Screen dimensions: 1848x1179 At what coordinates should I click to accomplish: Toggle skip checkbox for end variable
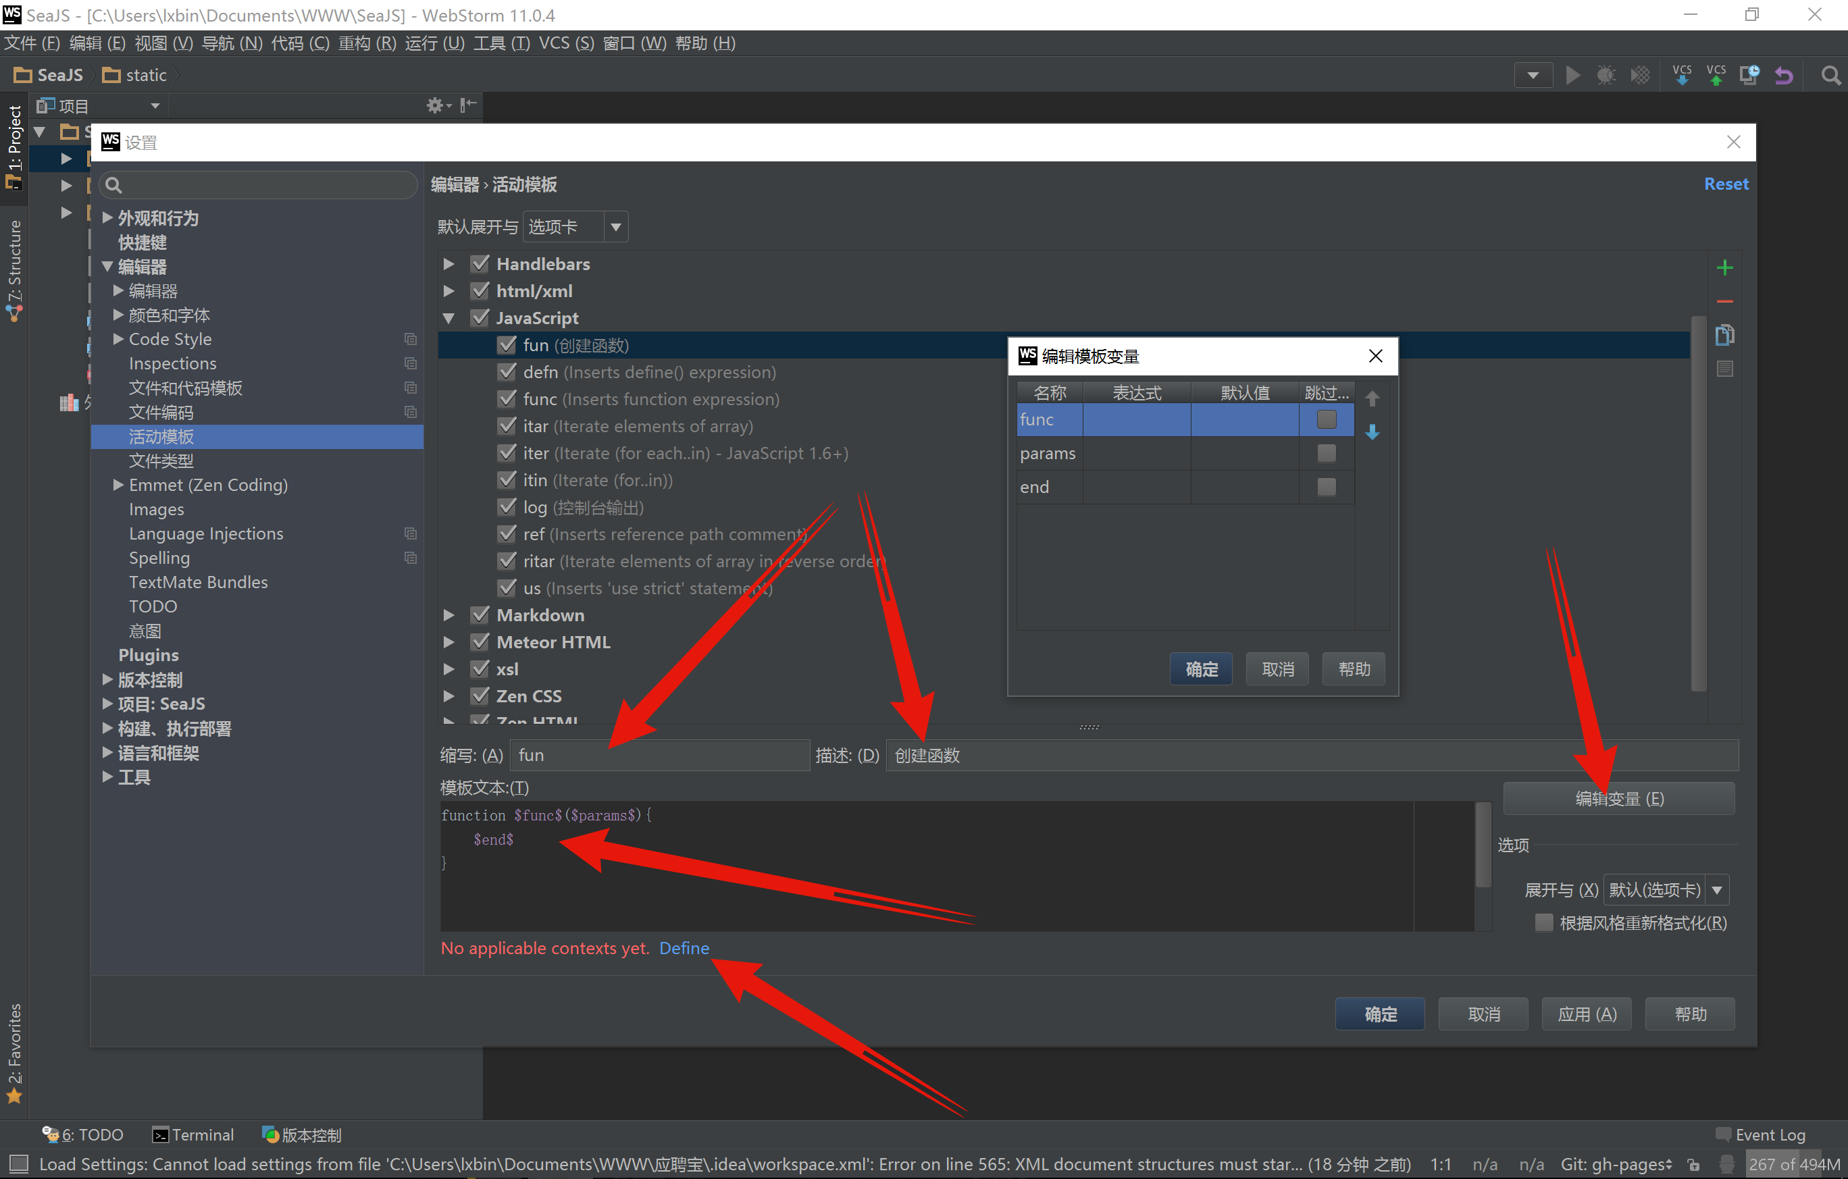pos(1326,487)
